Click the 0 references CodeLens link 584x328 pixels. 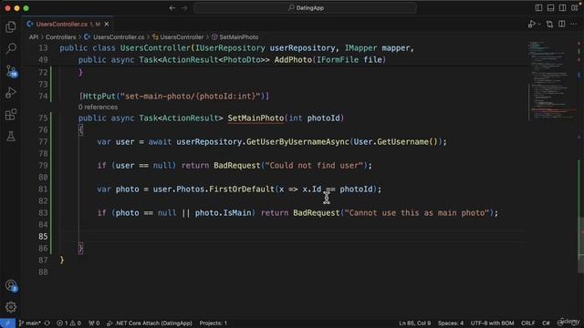click(x=98, y=108)
